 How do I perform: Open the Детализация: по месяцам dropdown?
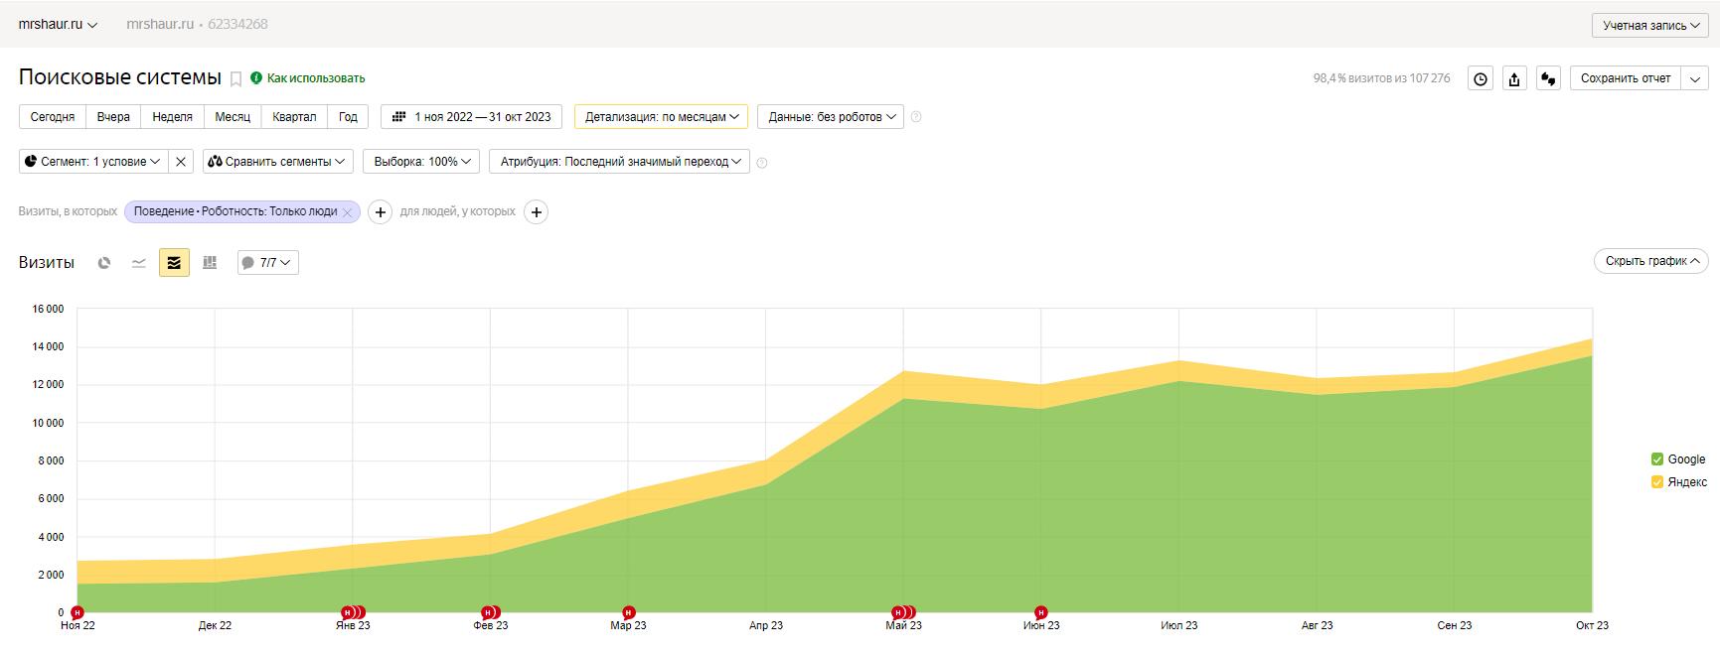click(x=661, y=117)
